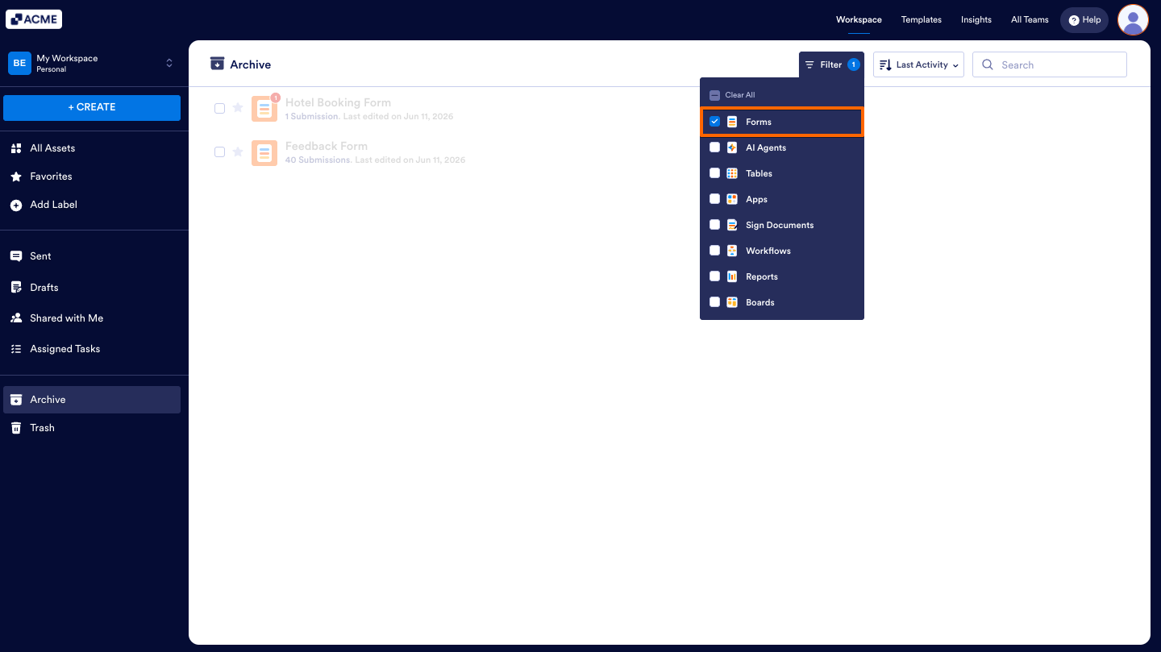
Task: Check the Sign Documents filter checkbox
Action: (x=714, y=225)
